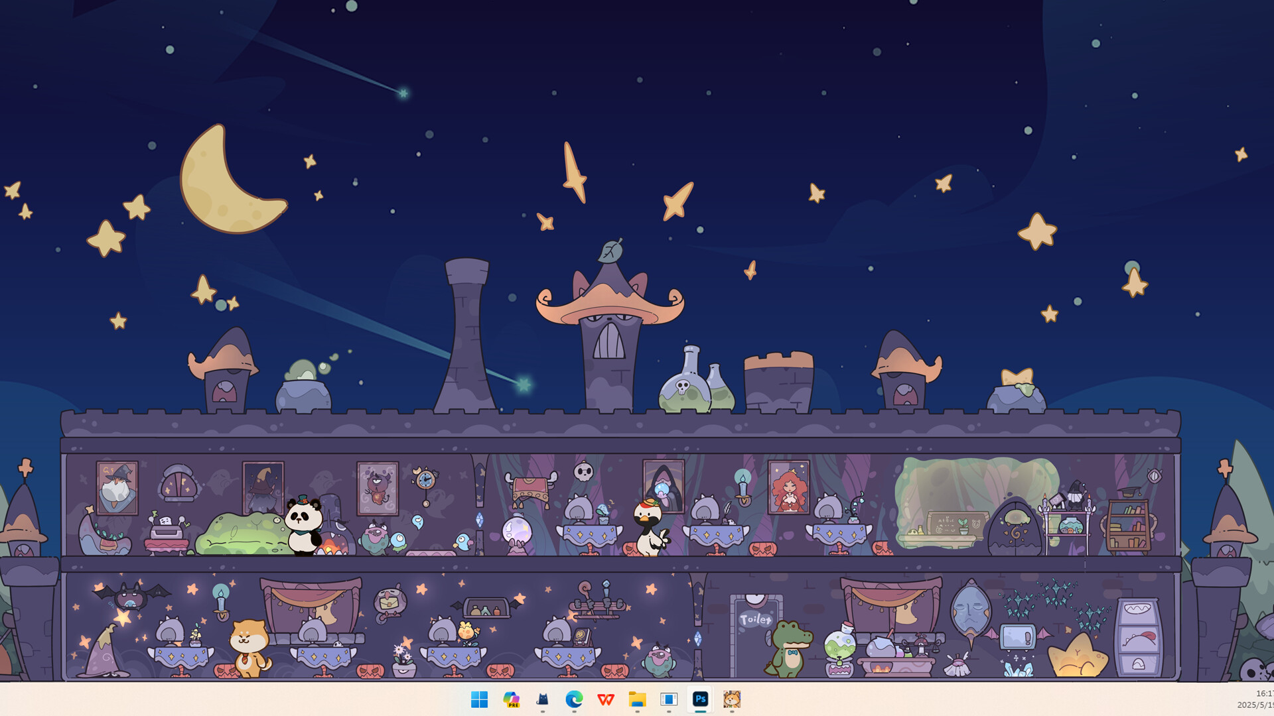Open the Start menu from the taskbar
Screen dimensions: 1274x716
pyautogui.click(x=480, y=698)
